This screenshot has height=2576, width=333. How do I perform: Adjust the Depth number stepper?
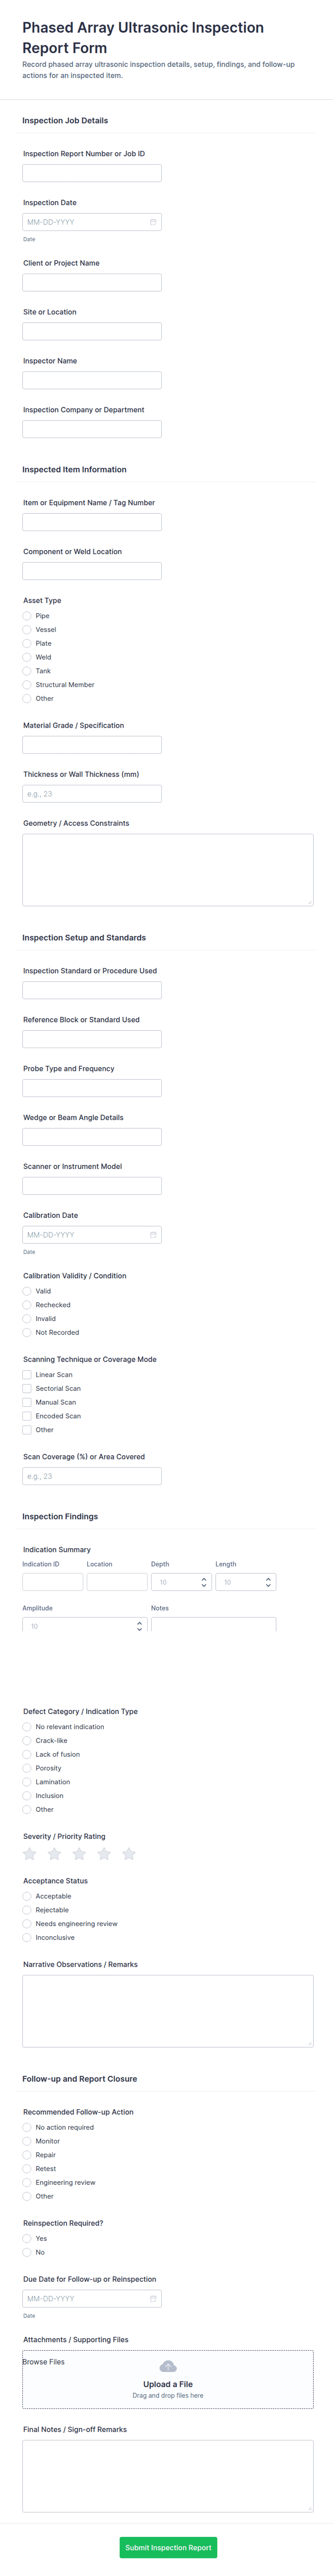pyautogui.click(x=204, y=1582)
